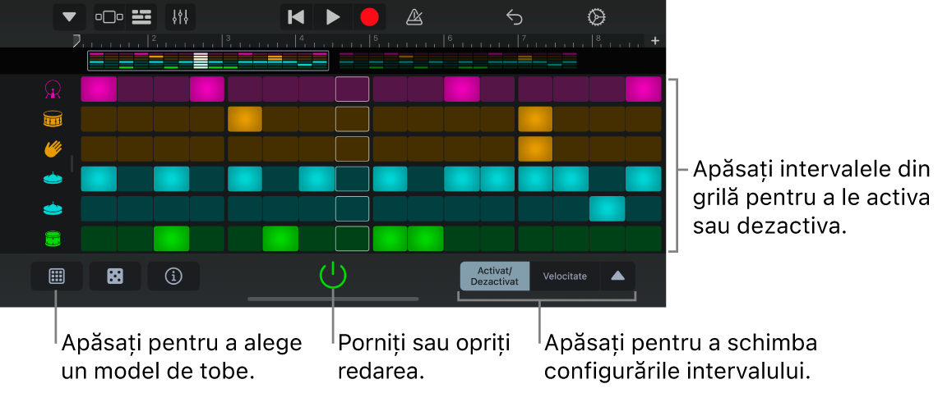Open the info inspector button
The height and width of the screenshot is (393, 938).
point(173,276)
